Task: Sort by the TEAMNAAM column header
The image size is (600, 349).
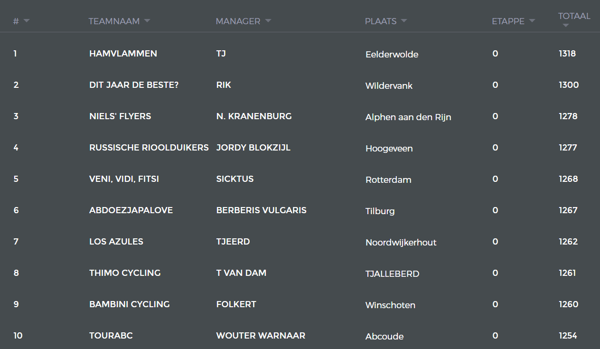Action: click(114, 21)
